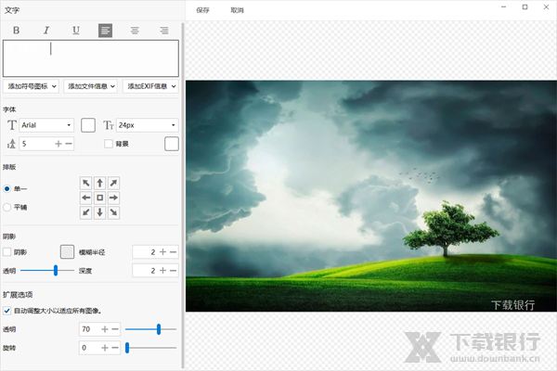Image resolution: width=557 pixels, height=371 pixels.
Task: Enable the 阴影 shadow checkbox
Action: coord(7,251)
